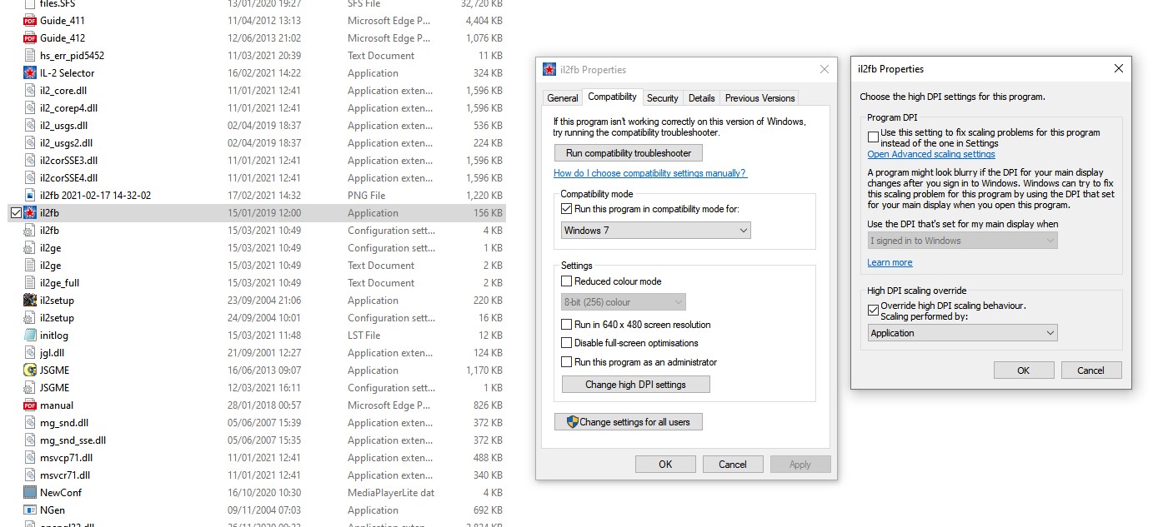This screenshot has width=1153, height=527.
Task: Click Cancel in the high DPI settings dialog
Action: pos(1091,370)
